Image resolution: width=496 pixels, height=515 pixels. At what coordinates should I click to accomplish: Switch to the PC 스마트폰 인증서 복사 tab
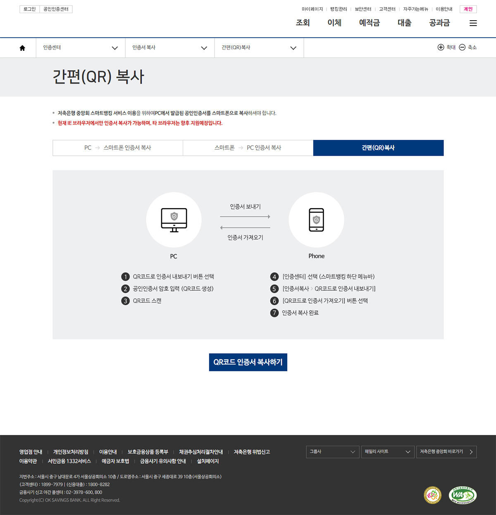coord(117,148)
